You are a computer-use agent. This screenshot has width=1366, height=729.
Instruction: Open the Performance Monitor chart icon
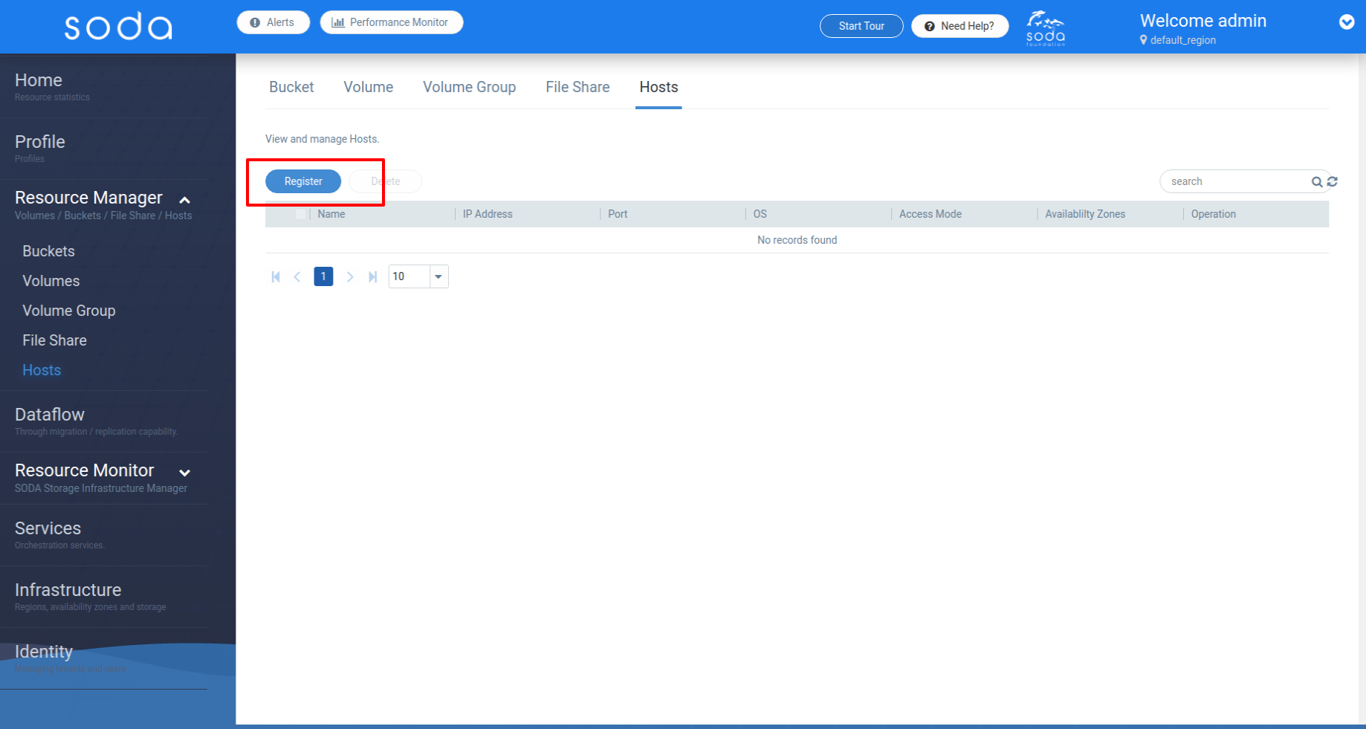(339, 22)
